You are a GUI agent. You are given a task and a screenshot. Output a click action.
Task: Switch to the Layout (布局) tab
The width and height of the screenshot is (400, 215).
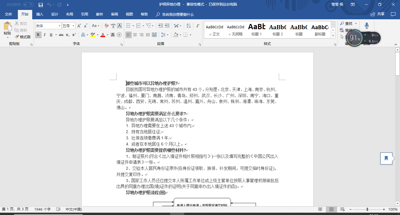tap(69, 14)
